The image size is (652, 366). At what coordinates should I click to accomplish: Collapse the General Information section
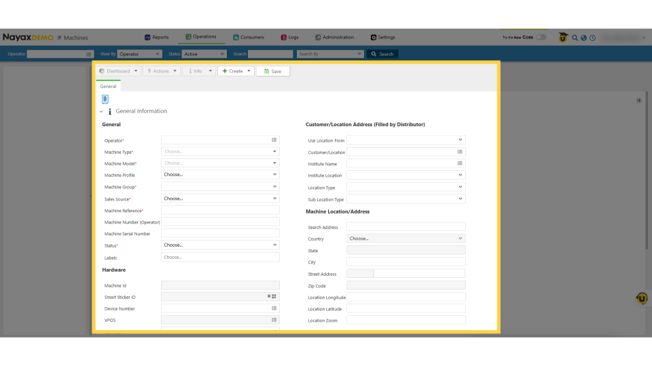(101, 112)
